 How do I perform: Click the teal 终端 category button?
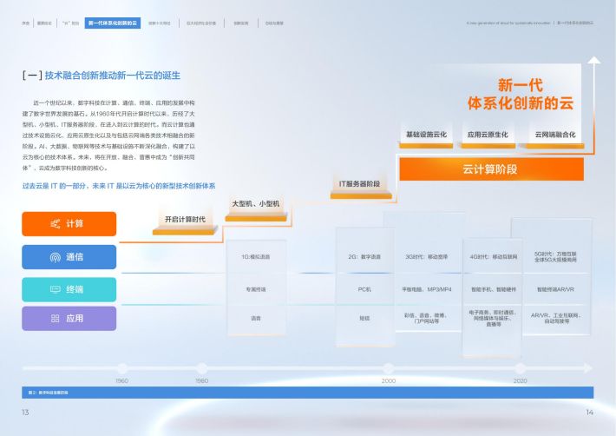click(69, 290)
